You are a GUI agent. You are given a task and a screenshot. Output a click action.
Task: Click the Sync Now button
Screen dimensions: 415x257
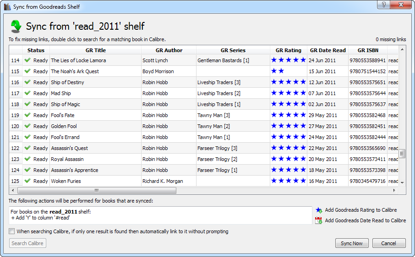352,243
